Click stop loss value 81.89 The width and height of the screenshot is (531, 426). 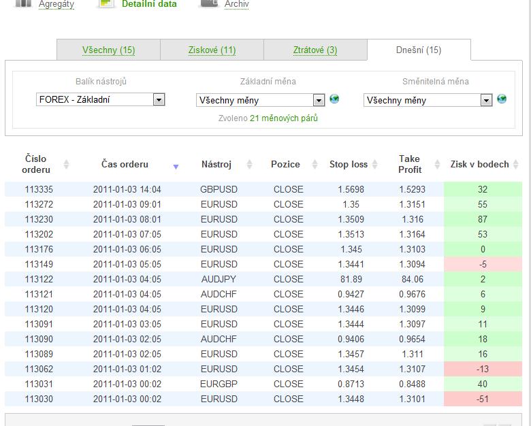point(351,279)
